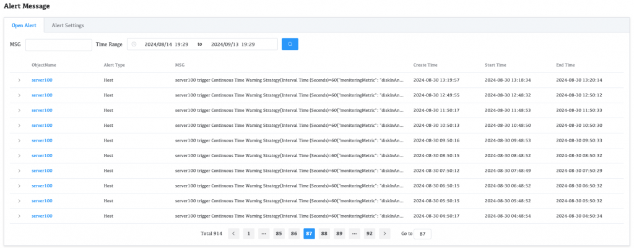Screen dimensions: 634x248
Task: Expand the alert row created 13:19:57
Action: point(19,80)
